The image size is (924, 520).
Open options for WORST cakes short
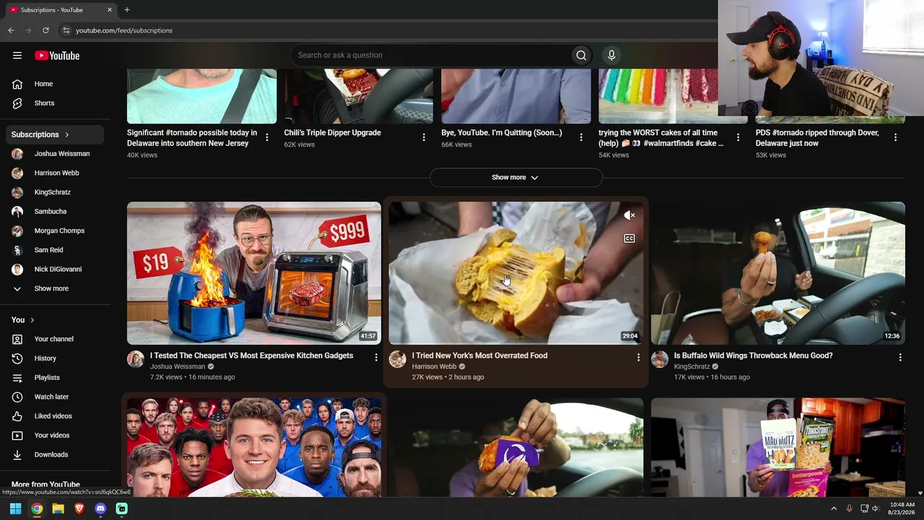pyautogui.click(x=738, y=136)
